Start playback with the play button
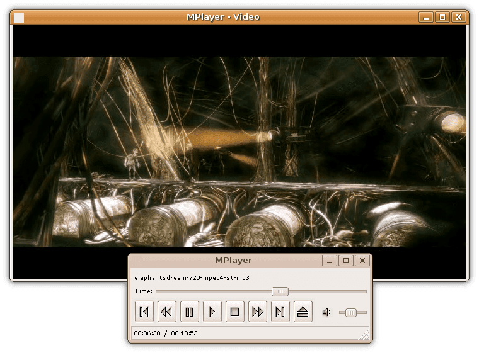The image size is (479, 353). (212, 311)
